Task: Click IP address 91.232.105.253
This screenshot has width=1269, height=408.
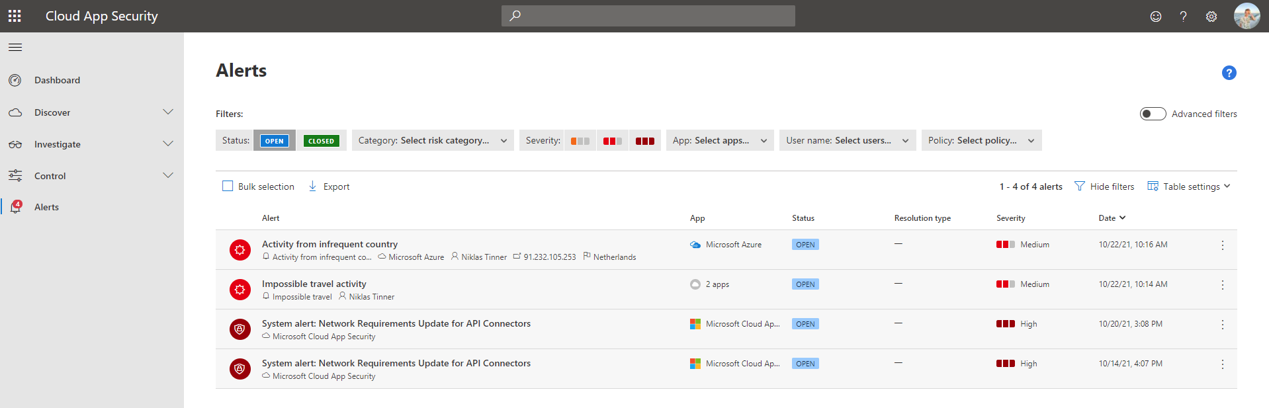Action: pyautogui.click(x=550, y=257)
